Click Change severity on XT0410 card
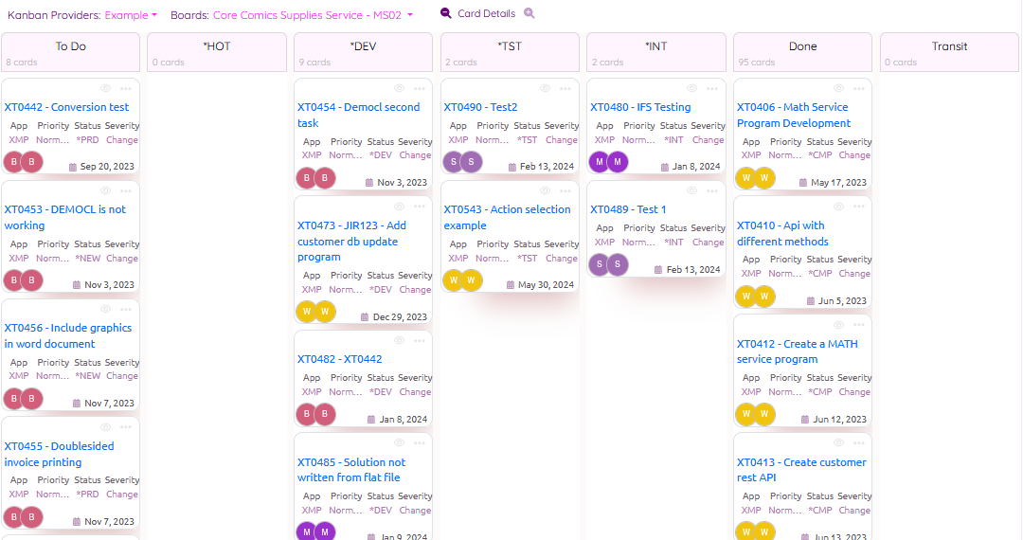Viewport: 1023px width, 540px height. tap(853, 274)
